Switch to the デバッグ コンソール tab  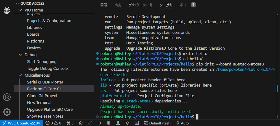point(140,5)
